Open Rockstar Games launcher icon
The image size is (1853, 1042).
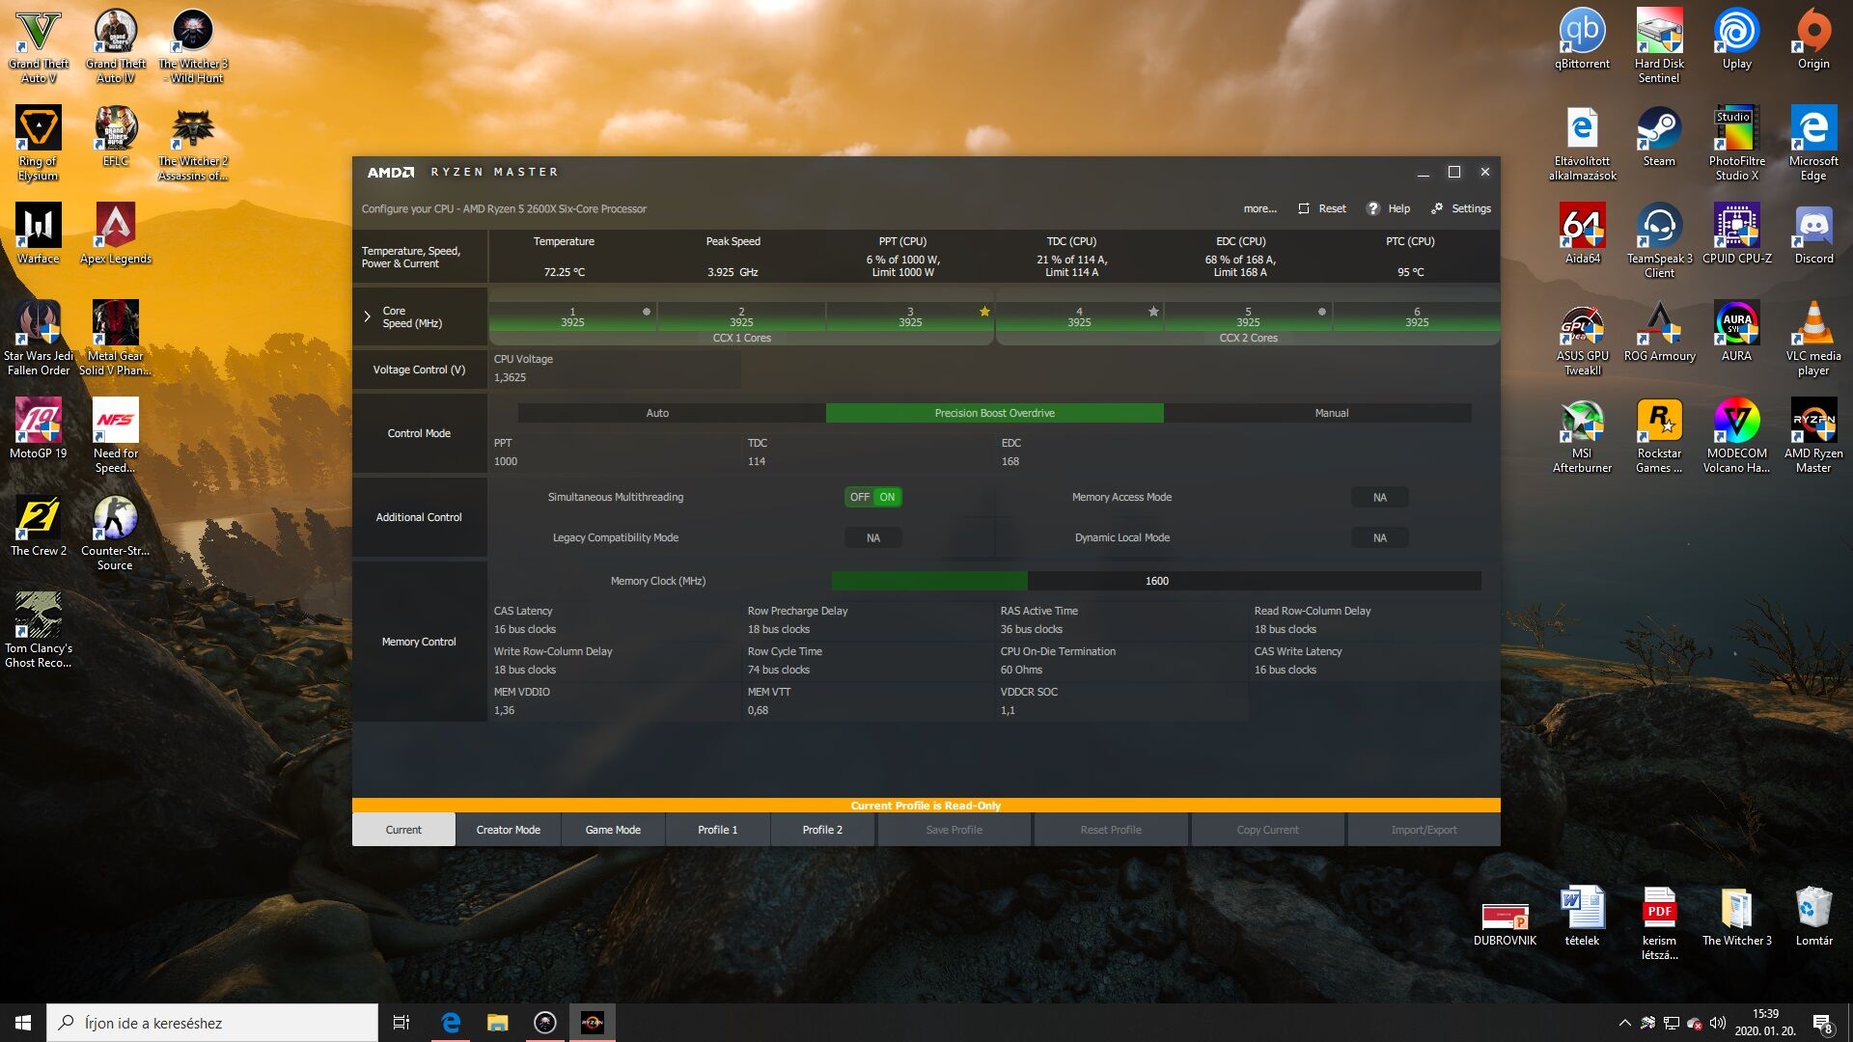pyautogui.click(x=1659, y=436)
